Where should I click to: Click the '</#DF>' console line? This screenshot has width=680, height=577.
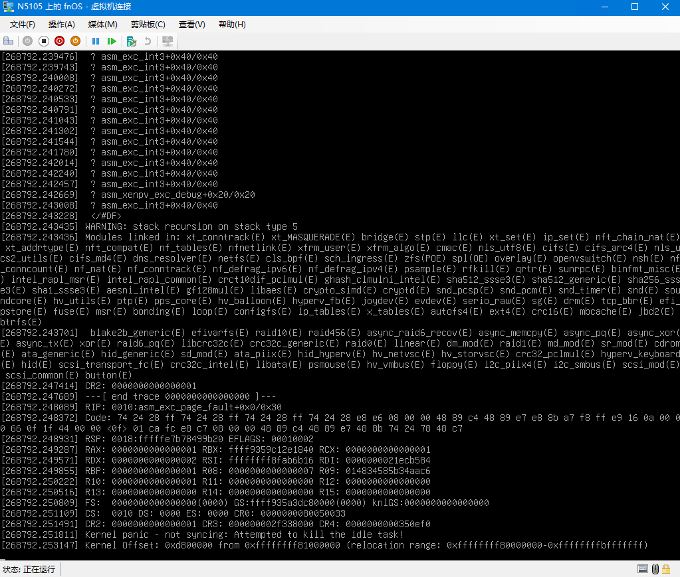point(61,216)
